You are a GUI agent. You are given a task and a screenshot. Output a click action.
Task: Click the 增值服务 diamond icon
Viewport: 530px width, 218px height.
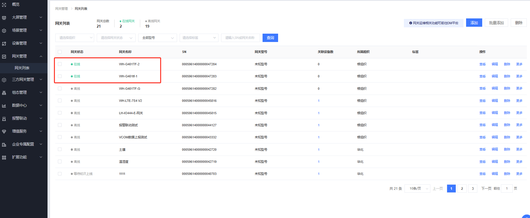click(x=4, y=131)
